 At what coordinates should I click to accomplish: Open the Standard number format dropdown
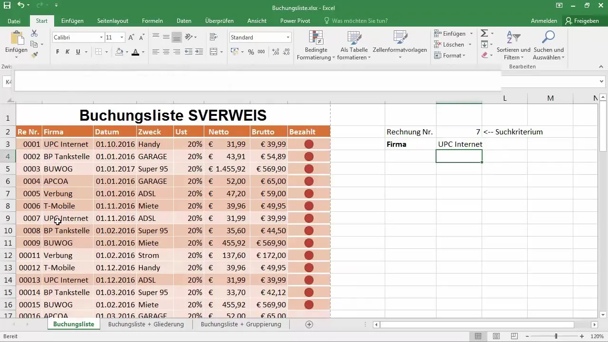(x=288, y=37)
